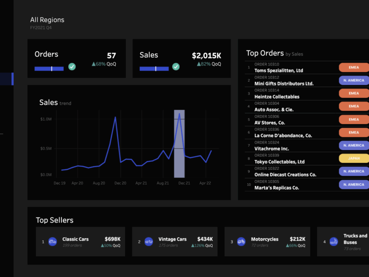Click the highlighted quarter band in Sales chart
The height and width of the screenshot is (277, 369).
[x=179, y=144]
